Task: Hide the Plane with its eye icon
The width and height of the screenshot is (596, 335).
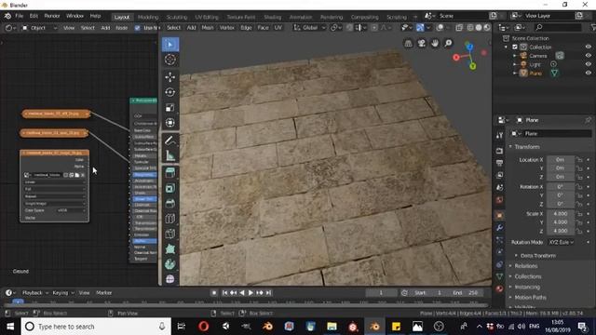Action: tap(588, 73)
